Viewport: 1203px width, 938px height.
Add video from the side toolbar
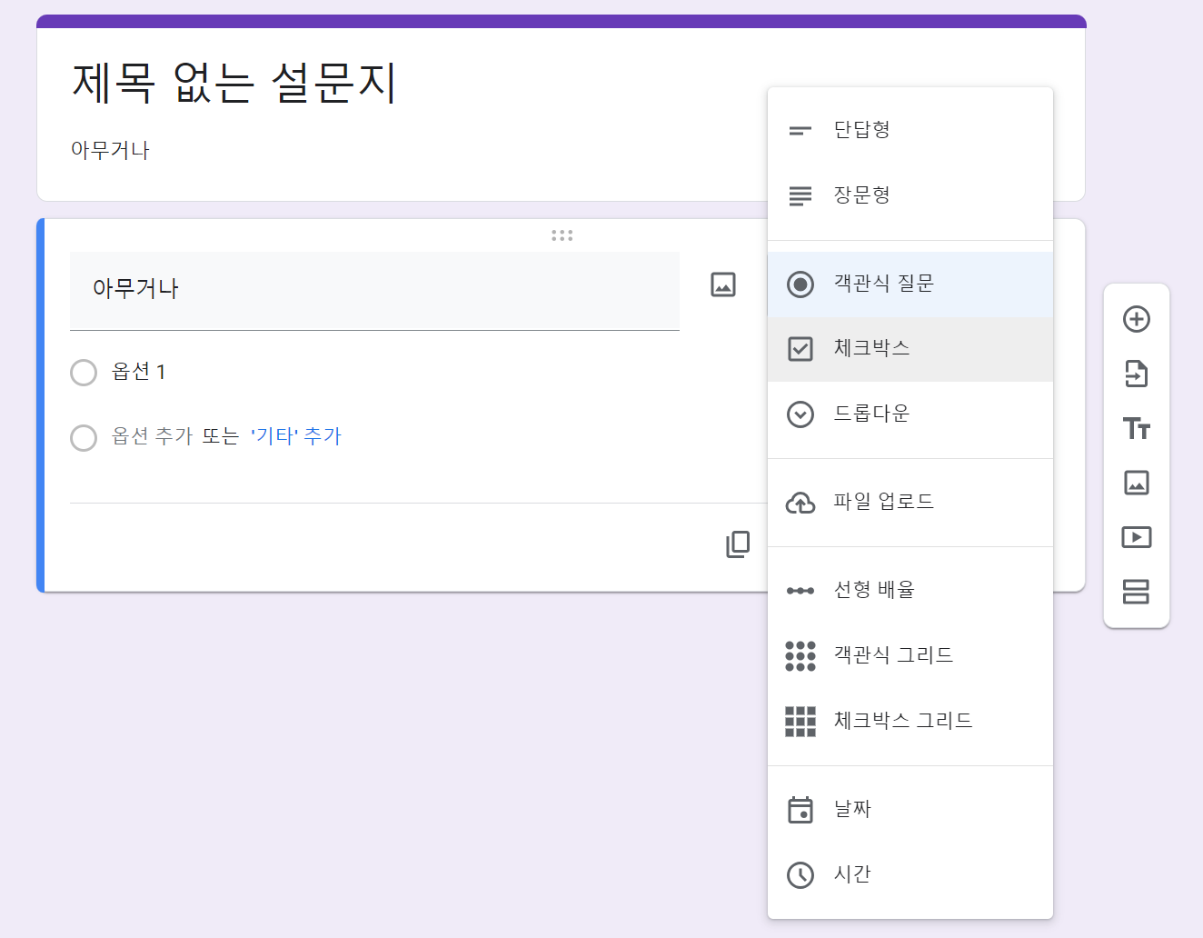coord(1137,537)
